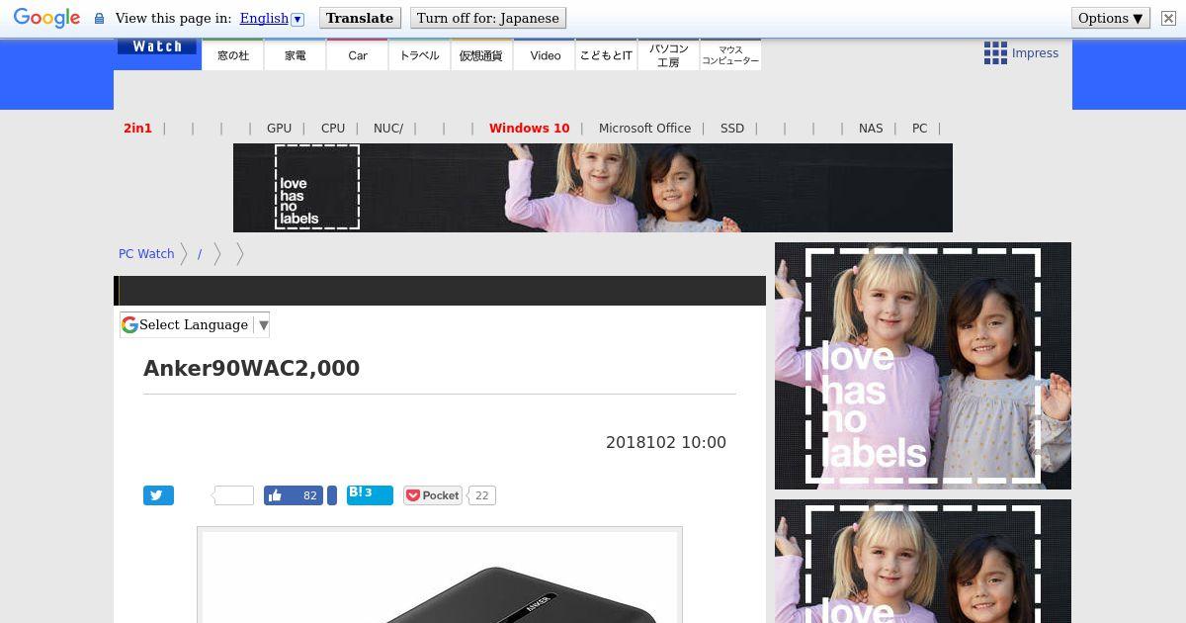The width and height of the screenshot is (1186, 623).
Task: Open the English language dropdown
Action: tap(272, 18)
